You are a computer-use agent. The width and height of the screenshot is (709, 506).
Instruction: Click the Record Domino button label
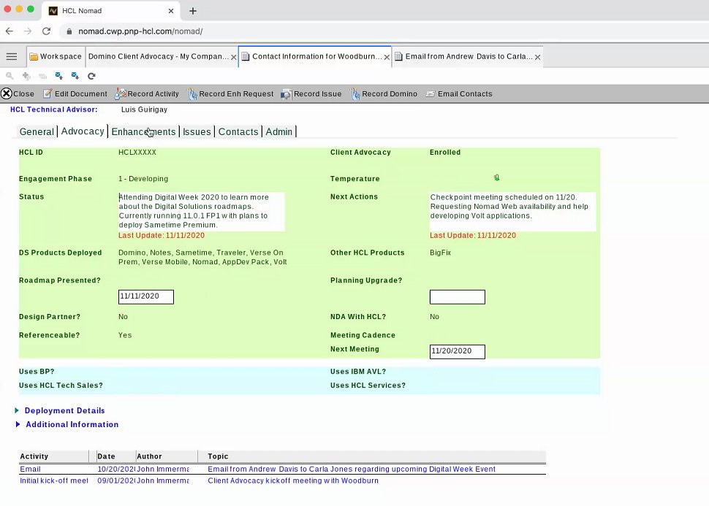click(390, 94)
